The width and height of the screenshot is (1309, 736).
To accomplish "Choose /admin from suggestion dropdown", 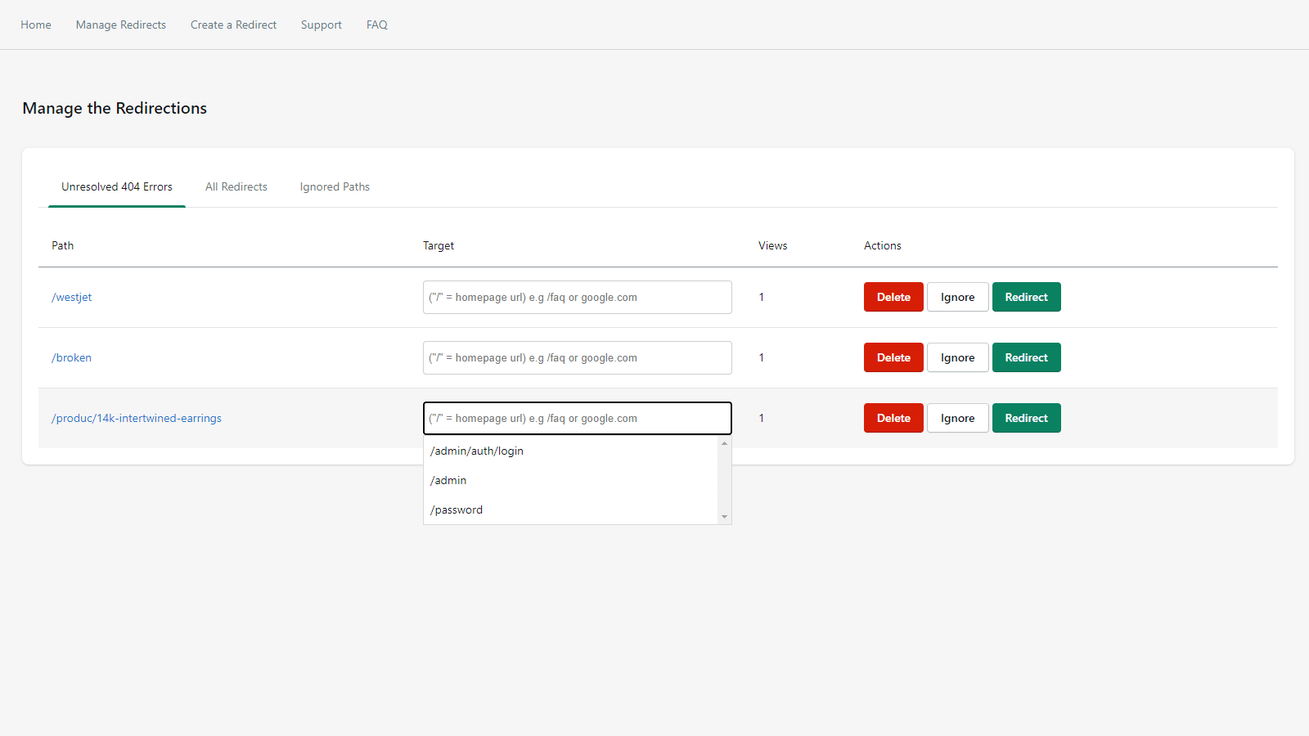I will tap(448, 480).
